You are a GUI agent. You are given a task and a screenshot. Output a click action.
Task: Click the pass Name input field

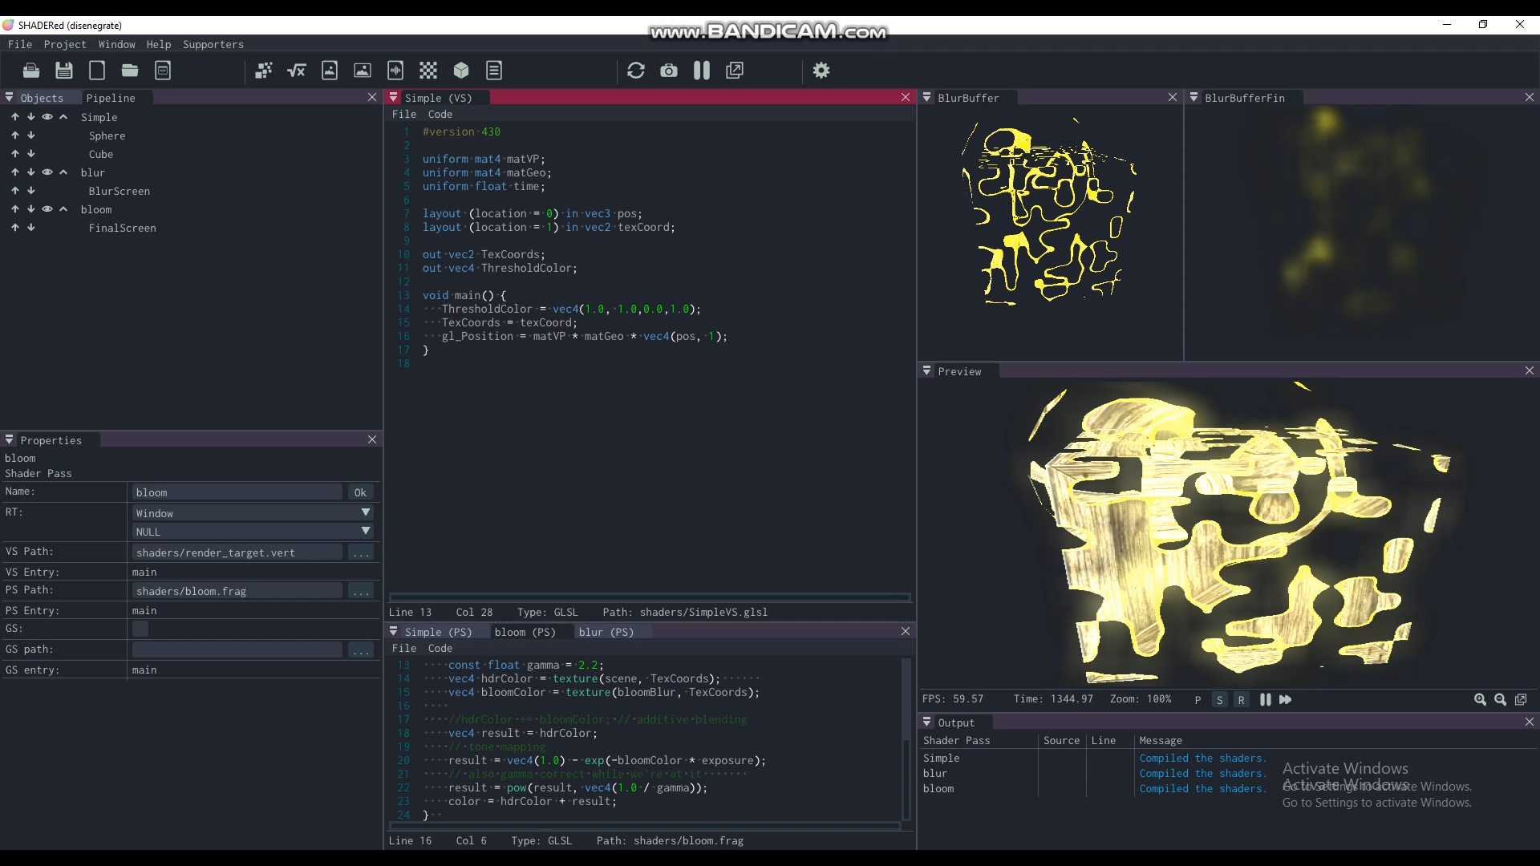tap(237, 492)
